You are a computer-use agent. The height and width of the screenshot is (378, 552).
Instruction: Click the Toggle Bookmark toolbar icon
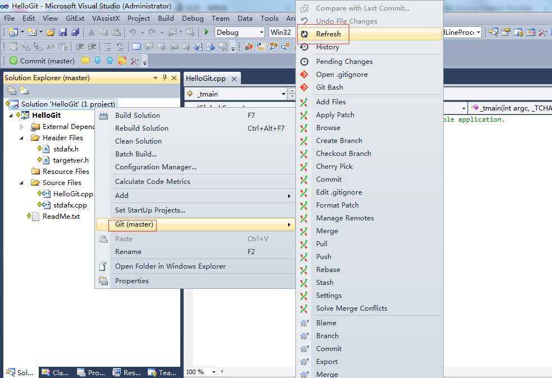click(136, 47)
